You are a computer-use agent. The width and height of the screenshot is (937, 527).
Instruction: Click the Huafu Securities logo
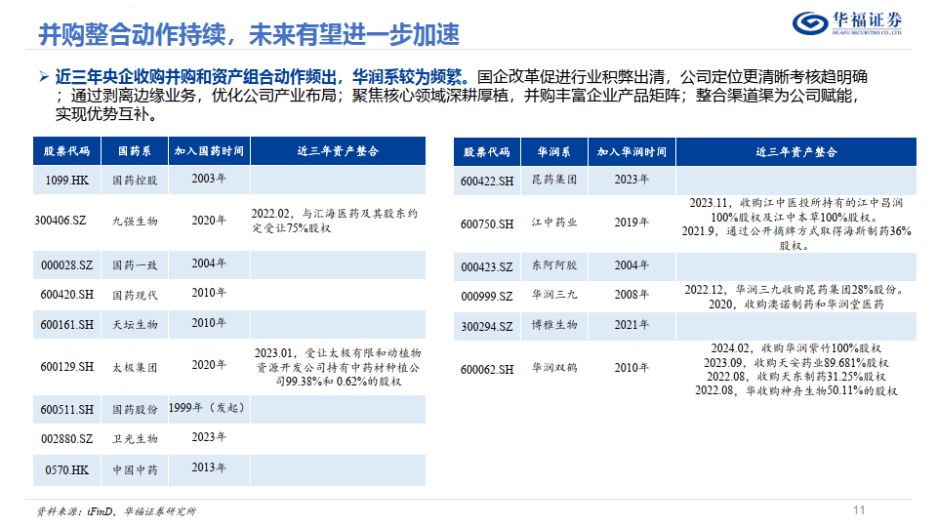(x=847, y=23)
